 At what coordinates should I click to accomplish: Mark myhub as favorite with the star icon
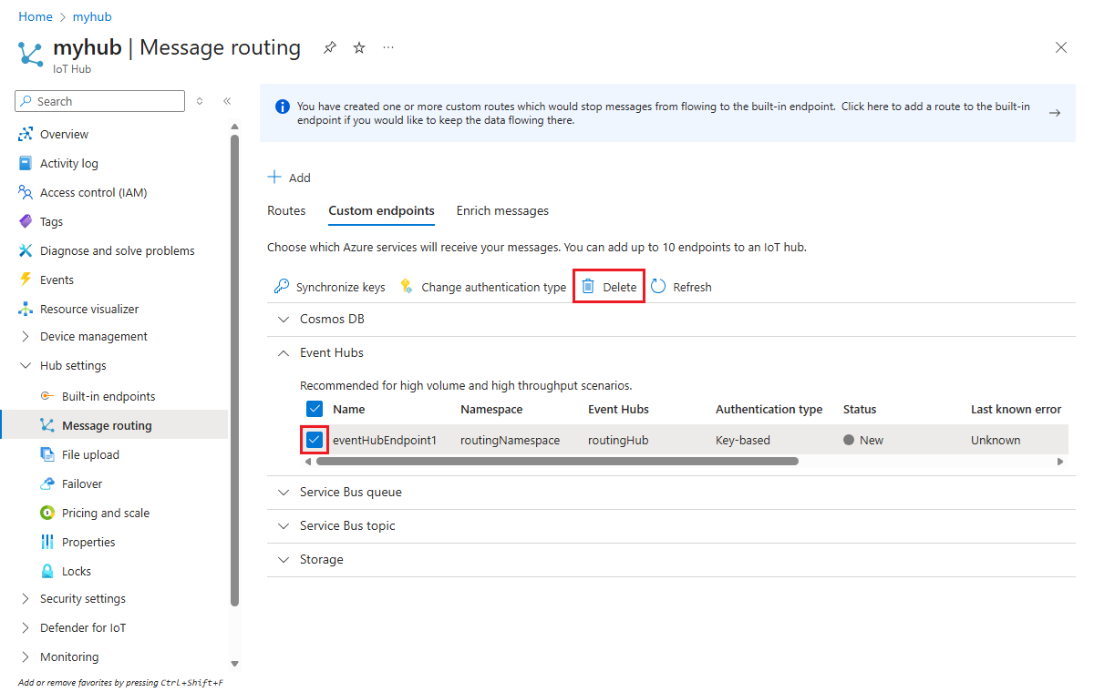point(359,48)
